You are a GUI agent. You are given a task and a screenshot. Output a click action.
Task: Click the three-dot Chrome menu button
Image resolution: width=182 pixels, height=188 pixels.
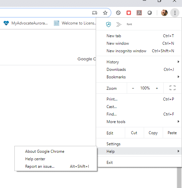pos(175,13)
